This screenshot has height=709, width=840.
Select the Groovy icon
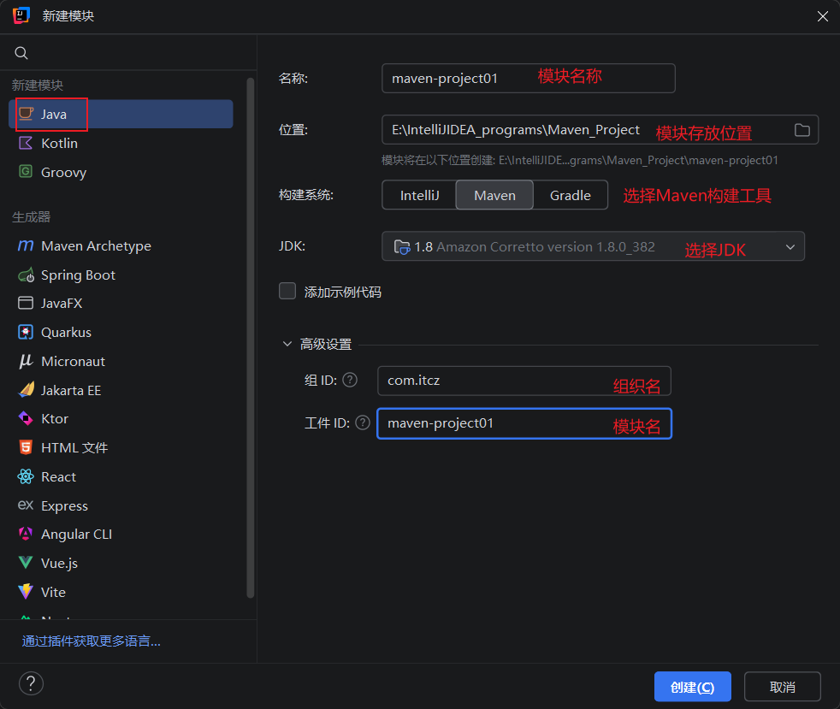(26, 171)
